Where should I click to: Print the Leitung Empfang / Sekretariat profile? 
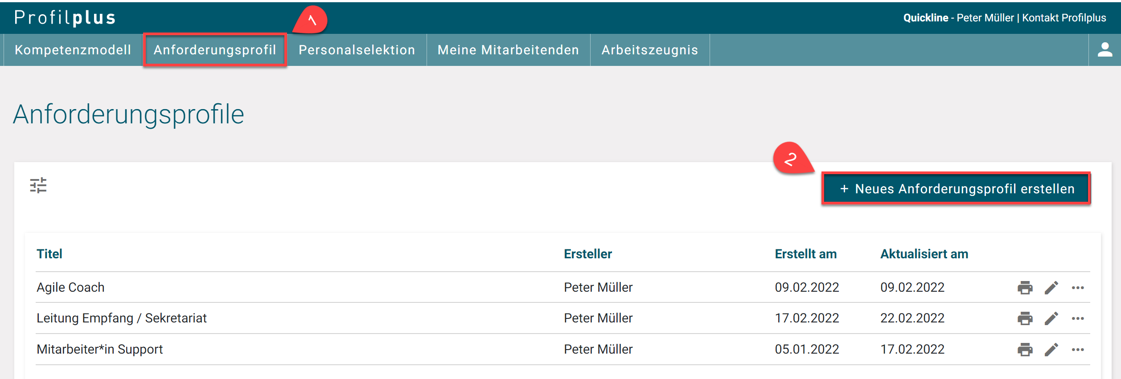(1025, 318)
